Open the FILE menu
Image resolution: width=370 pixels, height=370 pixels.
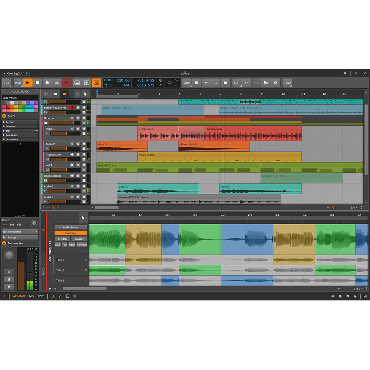[x=7, y=83]
